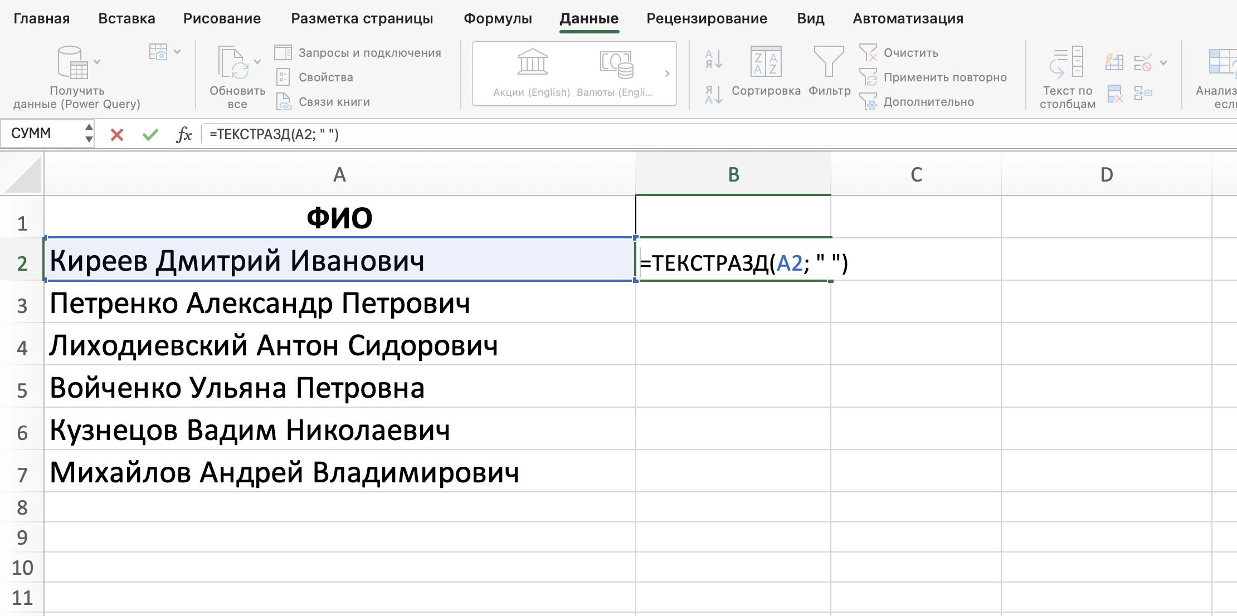Cancel formula entry with the red X
This screenshot has width=1237, height=616.
point(116,134)
